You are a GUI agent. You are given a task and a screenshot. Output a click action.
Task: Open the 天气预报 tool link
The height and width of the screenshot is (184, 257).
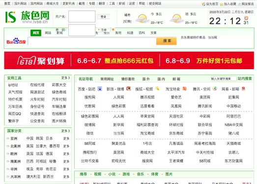pos(15,92)
